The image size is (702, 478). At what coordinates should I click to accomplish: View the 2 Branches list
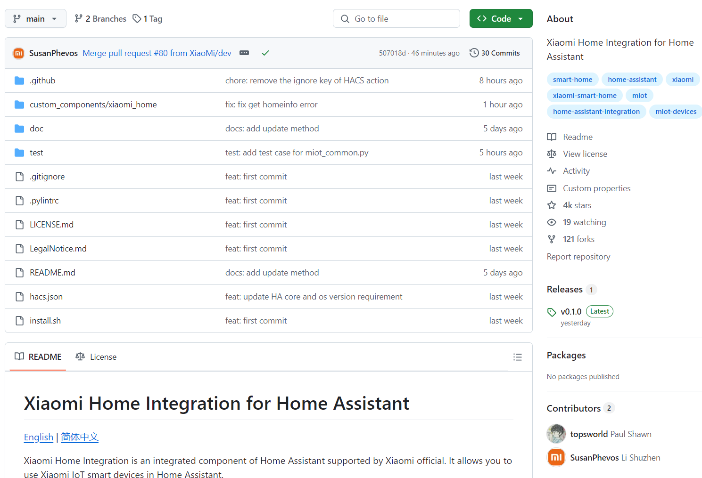click(x=100, y=19)
